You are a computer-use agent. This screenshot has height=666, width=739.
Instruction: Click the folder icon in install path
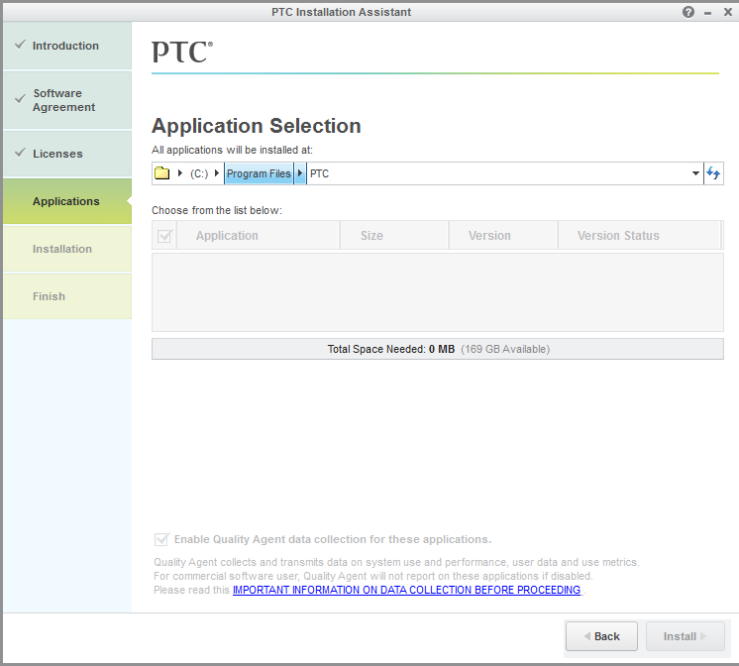162,173
